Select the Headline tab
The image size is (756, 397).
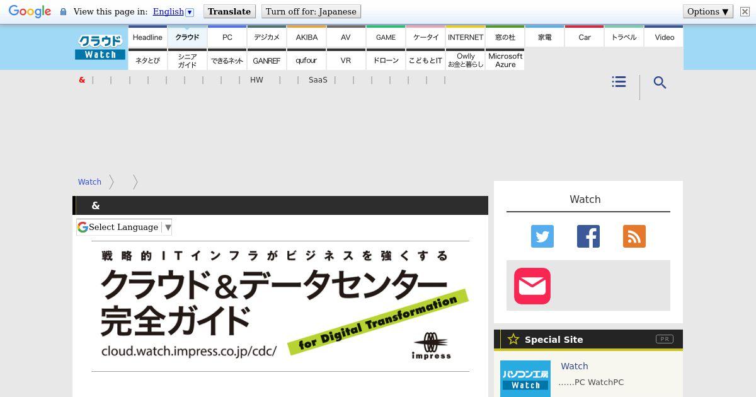[x=147, y=37]
